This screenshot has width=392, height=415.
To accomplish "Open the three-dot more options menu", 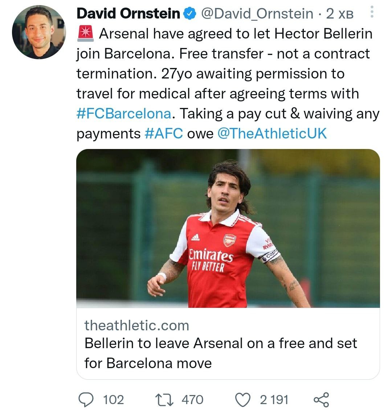I will click(372, 13).
